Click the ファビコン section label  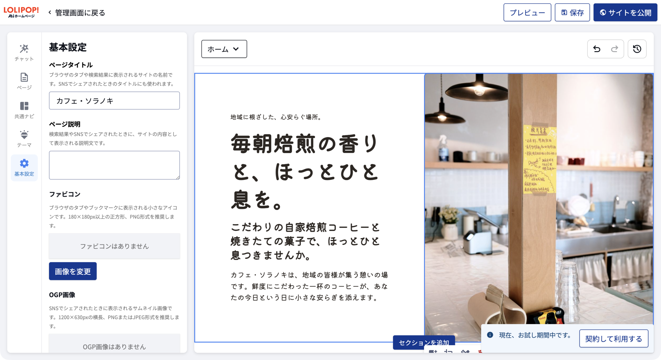coord(65,194)
